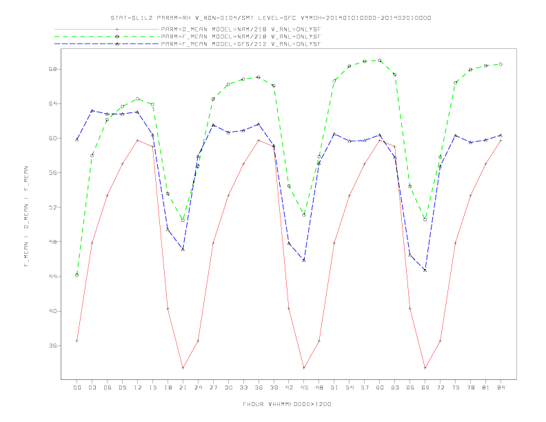Click the FHOUR VHHMM x-axis title
This screenshot has height=422, width=546.
(287, 404)
